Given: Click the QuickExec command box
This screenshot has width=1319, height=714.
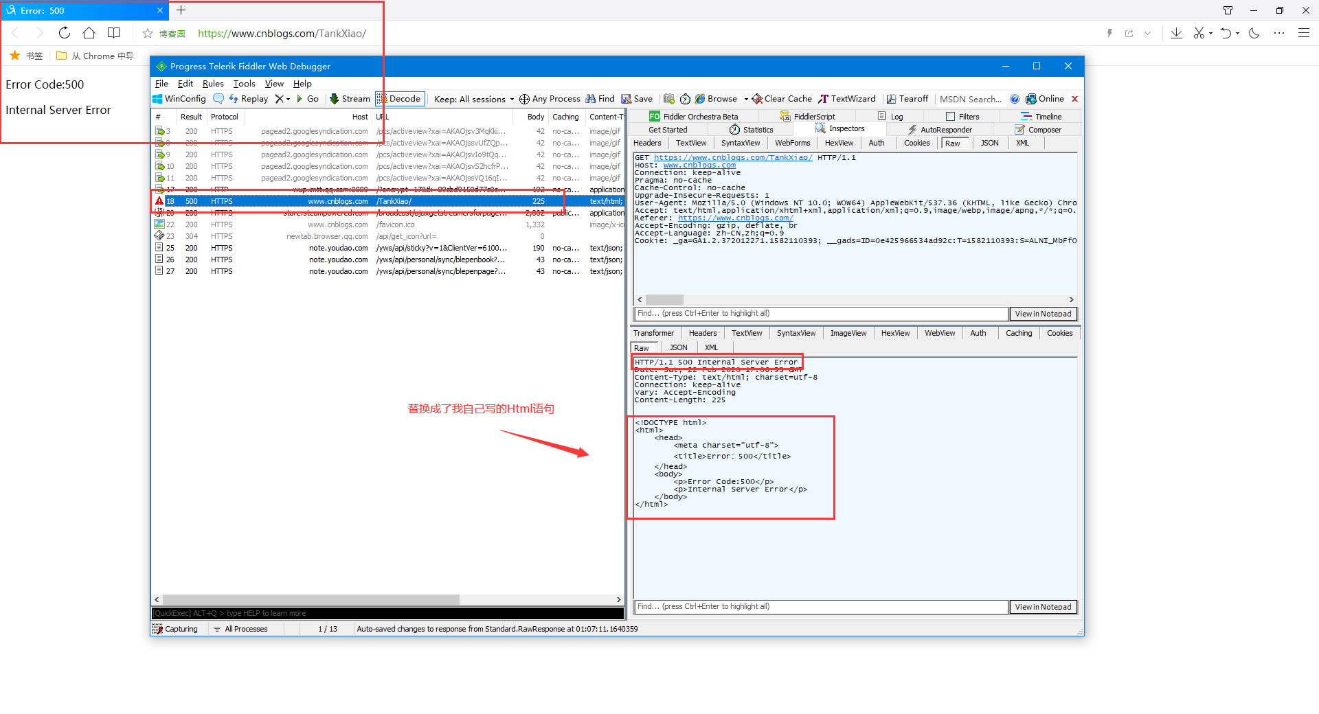Looking at the screenshot, I should coord(387,613).
